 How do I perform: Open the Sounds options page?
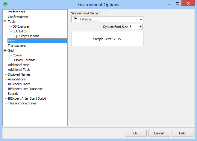pyautogui.click(x=13, y=94)
